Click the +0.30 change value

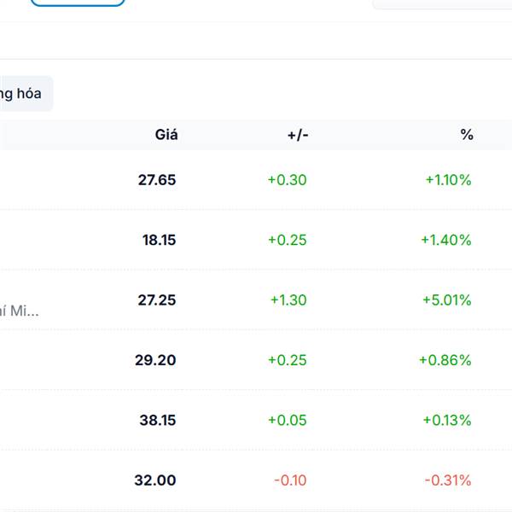(287, 180)
